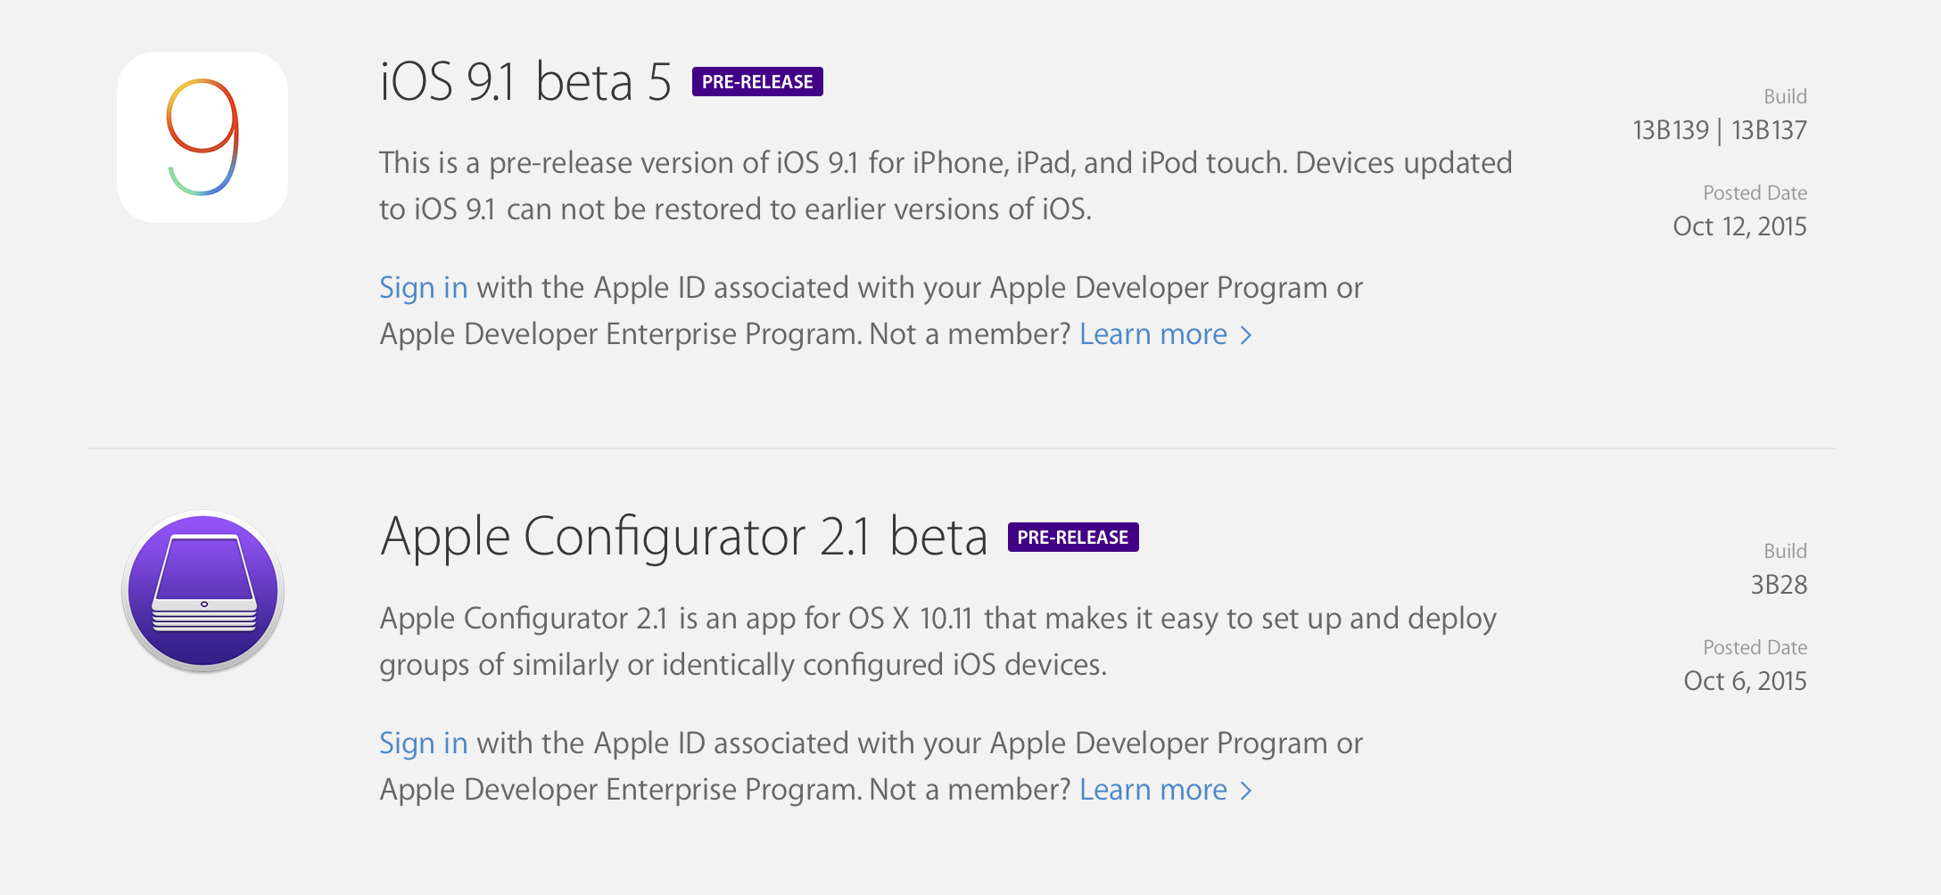Click the Posted Date label above Oct 12, 2015
1941x895 pixels.
[1755, 193]
